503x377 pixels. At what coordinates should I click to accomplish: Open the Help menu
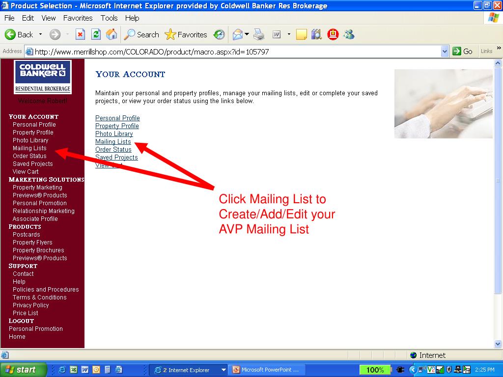(x=132, y=18)
